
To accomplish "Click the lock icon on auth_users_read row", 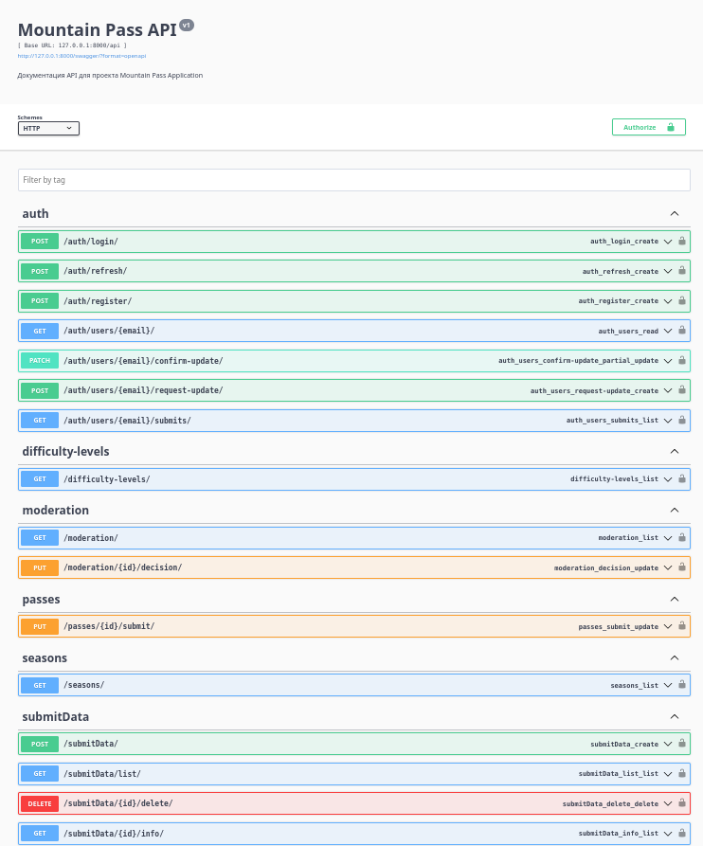I will click(x=682, y=331).
